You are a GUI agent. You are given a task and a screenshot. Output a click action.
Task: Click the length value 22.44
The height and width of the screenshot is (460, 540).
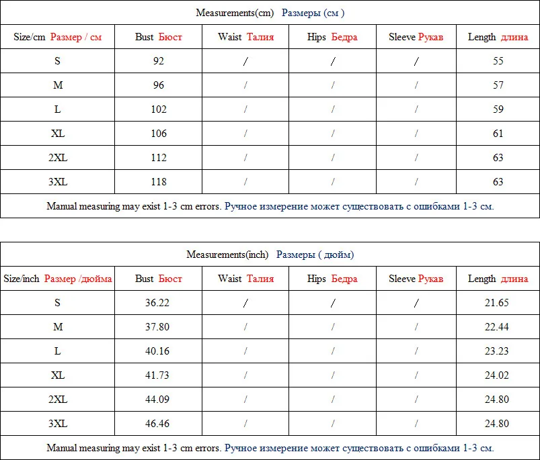point(496,326)
